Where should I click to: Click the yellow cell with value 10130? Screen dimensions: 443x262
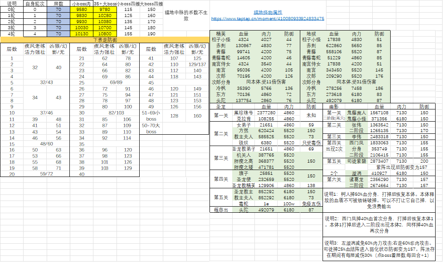[82, 34]
